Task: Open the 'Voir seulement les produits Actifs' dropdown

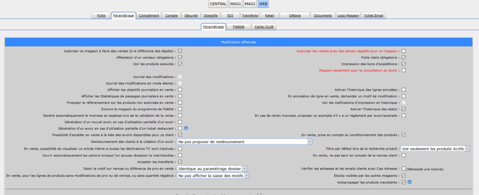Action: 435,148
